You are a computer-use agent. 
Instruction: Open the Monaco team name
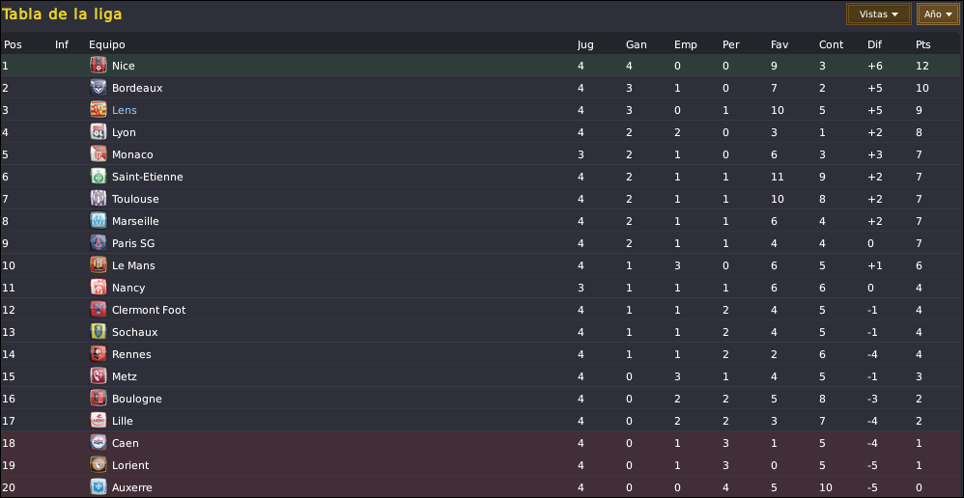[x=132, y=154]
